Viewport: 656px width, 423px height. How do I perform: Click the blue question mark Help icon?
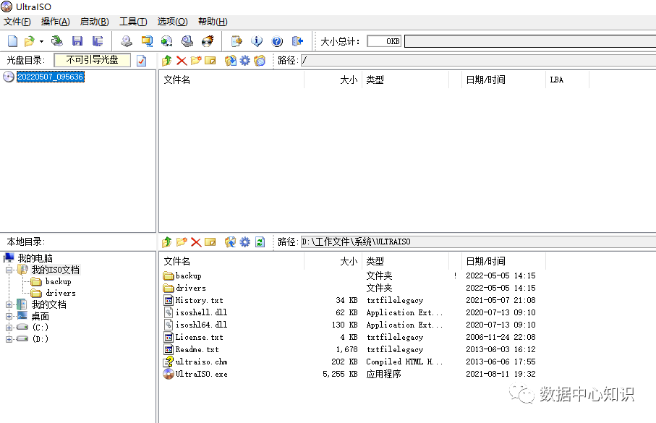(277, 41)
